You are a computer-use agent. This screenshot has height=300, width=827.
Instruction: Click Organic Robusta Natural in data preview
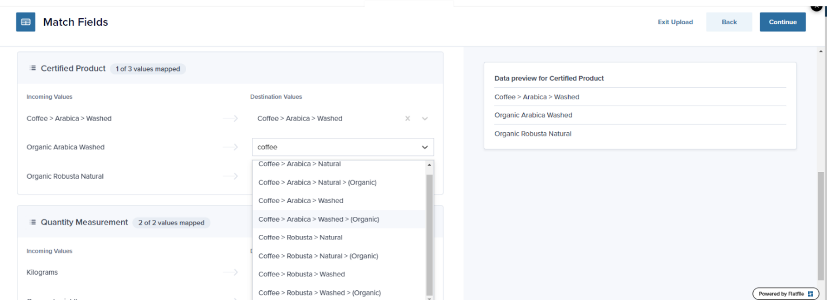[x=533, y=133]
